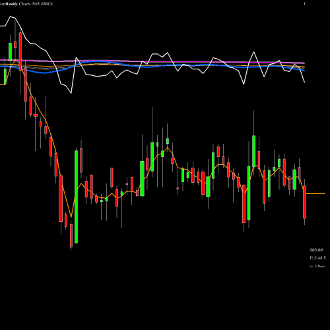Click the volume readout starting with V:
The image size is (330, 330).
coord(317,258)
